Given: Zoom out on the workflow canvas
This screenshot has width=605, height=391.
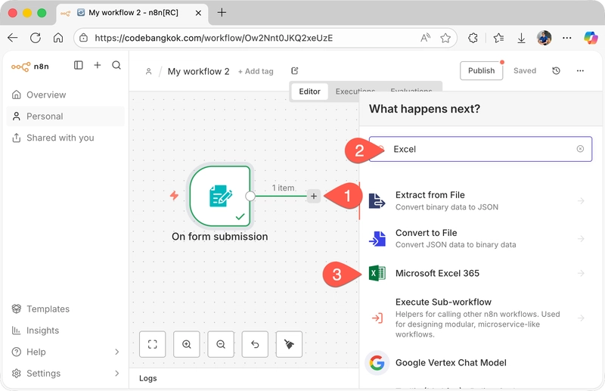Looking at the screenshot, I should pos(221,344).
